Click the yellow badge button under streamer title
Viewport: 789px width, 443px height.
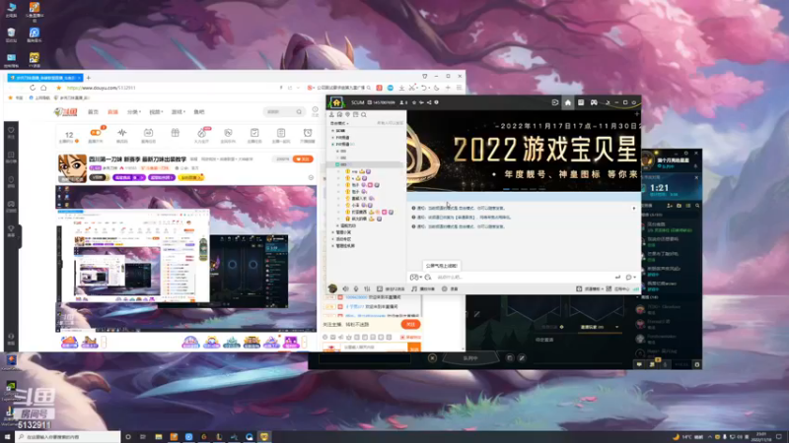point(190,178)
